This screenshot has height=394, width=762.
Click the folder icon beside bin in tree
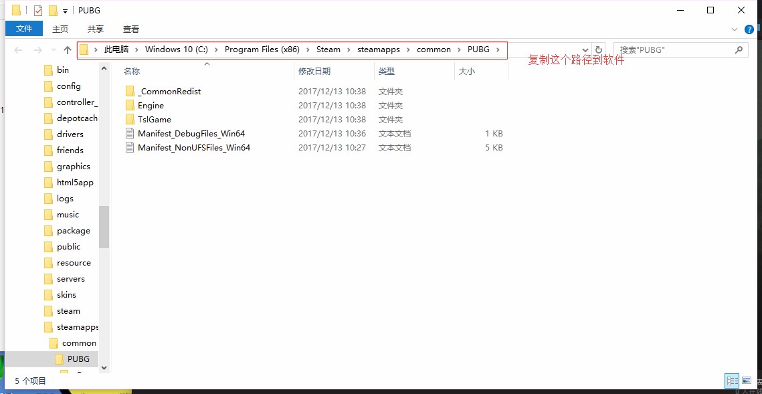coord(48,70)
